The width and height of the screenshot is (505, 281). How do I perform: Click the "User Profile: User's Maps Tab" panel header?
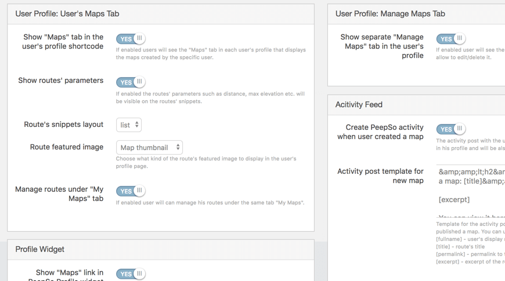(67, 13)
